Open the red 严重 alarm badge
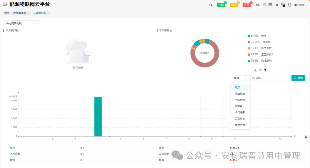The image size is (310, 168). click(247, 5)
